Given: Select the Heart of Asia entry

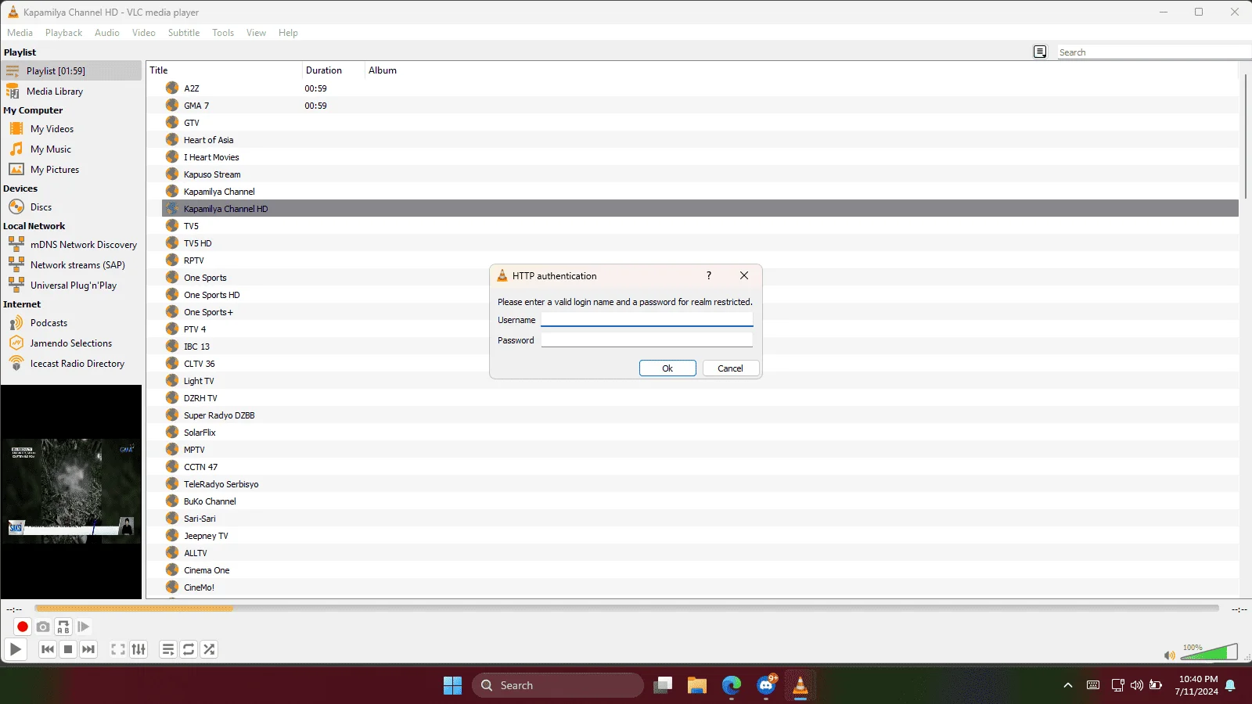Looking at the screenshot, I should (700, 140).
